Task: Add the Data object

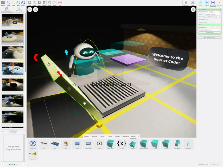Action: click(x=55, y=144)
